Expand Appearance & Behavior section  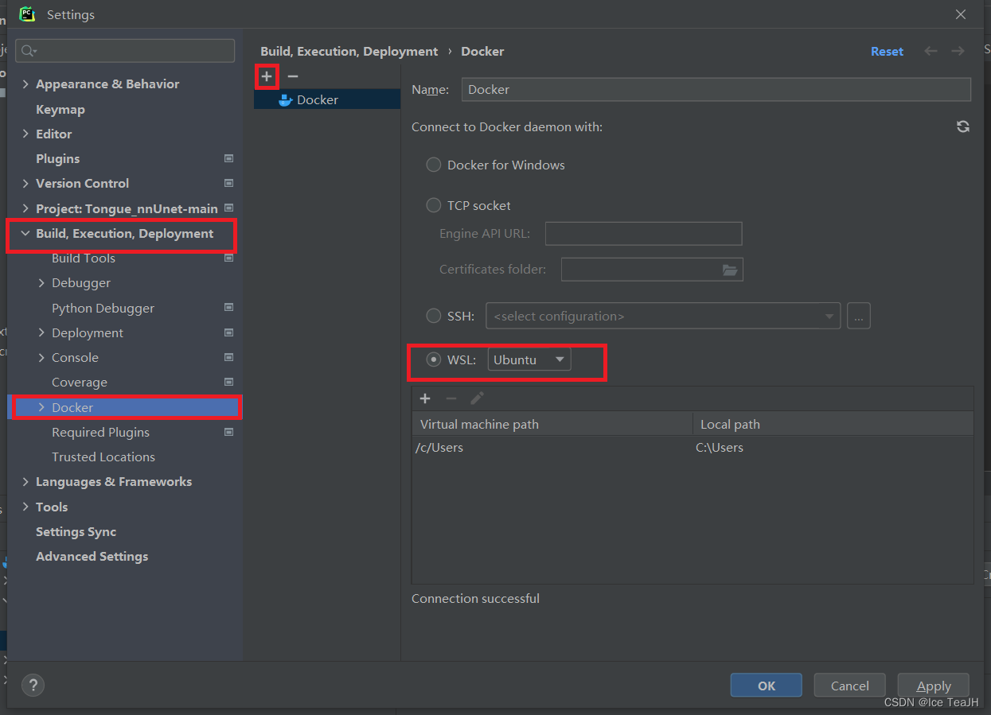tap(25, 84)
